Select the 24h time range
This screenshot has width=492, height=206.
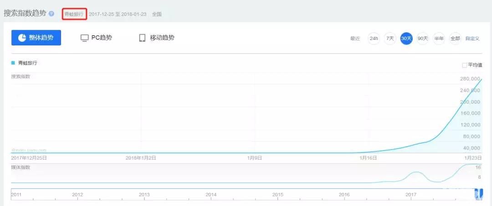(374, 38)
